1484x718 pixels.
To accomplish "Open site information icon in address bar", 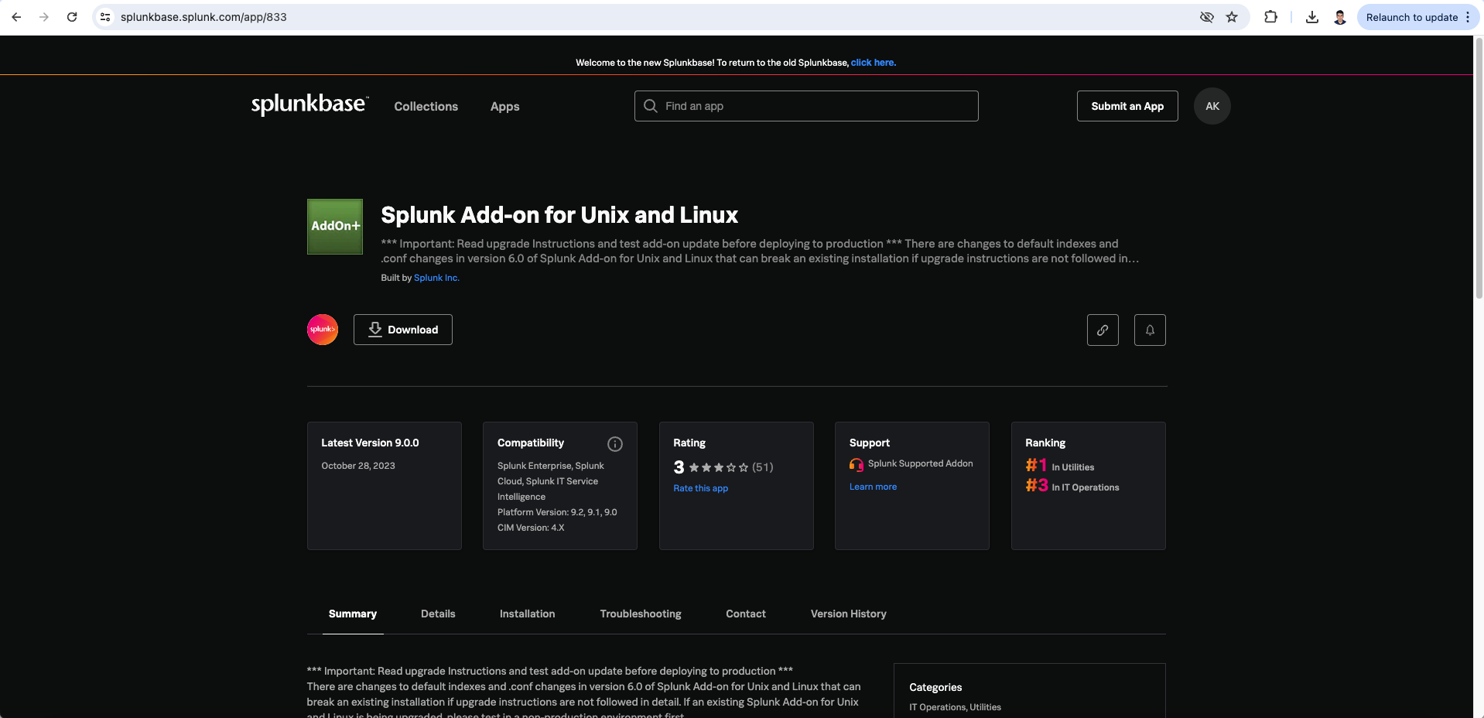I will tap(106, 17).
